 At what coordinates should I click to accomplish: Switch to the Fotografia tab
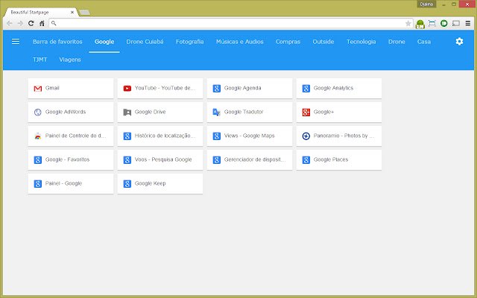(190, 42)
